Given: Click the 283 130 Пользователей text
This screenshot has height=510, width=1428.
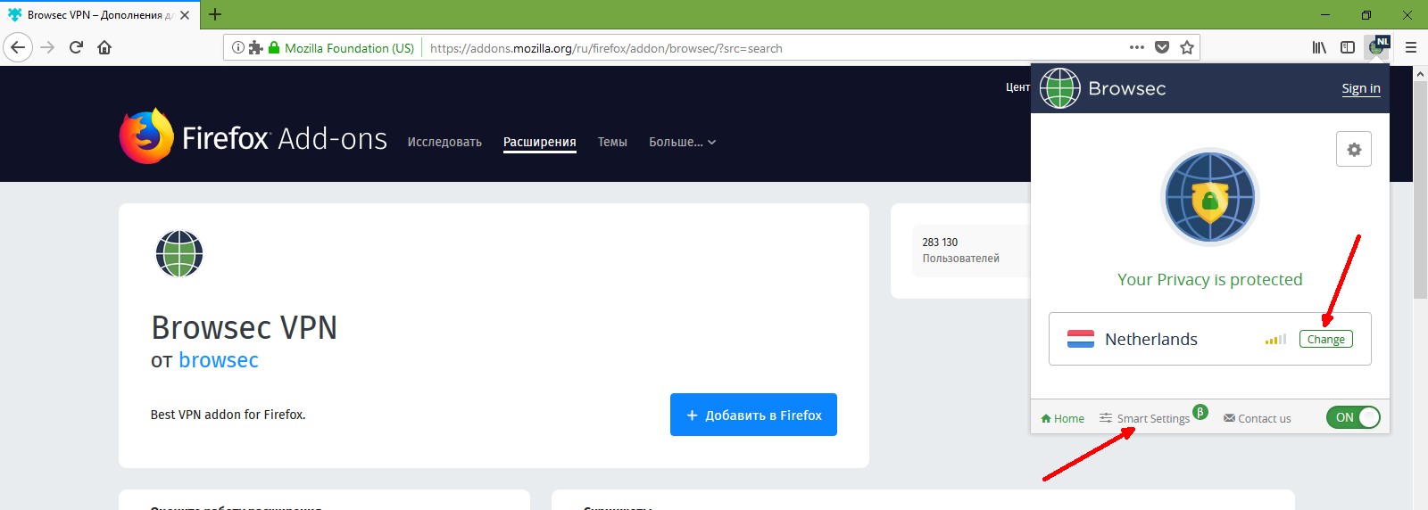Looking at the screenshot, I should point(960,251).
